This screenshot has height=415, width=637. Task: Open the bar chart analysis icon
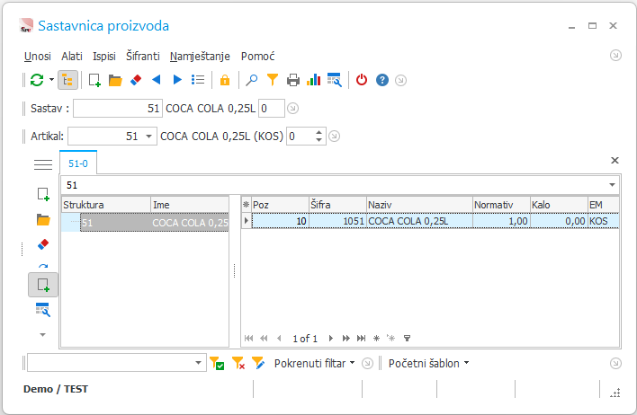point(314,80)
